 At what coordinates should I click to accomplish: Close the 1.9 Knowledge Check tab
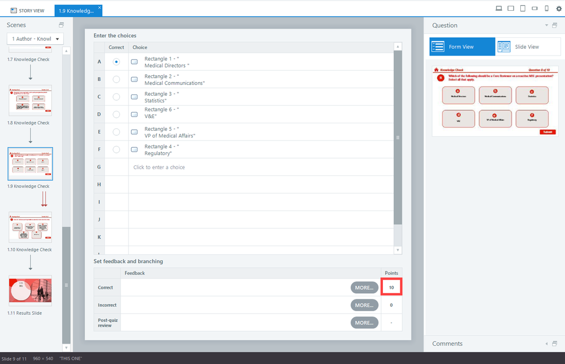[x=100, y=7]
